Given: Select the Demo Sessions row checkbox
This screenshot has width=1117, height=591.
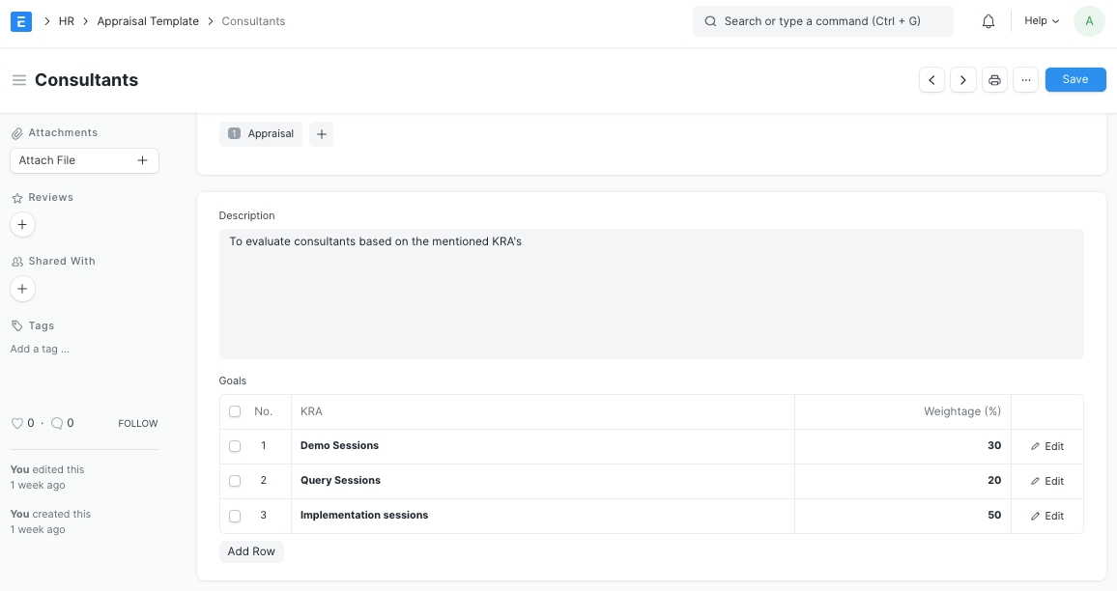Looking at the screenshot, I should (235, 446).
